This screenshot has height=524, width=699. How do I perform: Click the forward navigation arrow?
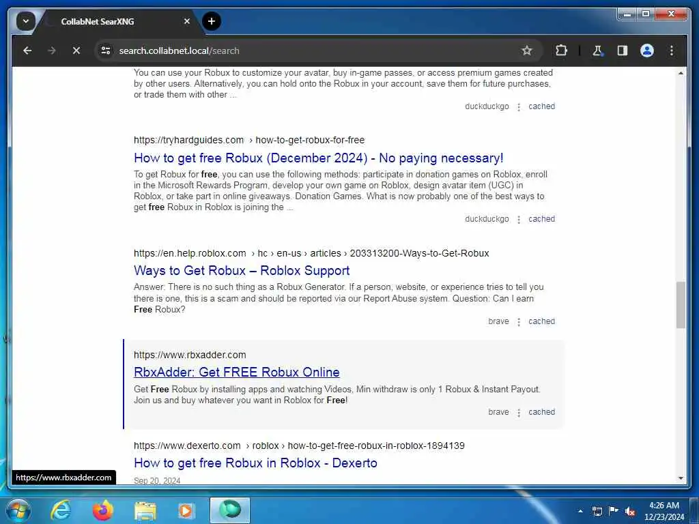[x=52, y=50]
